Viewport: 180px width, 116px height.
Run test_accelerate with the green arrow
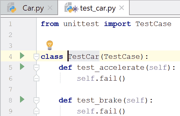click(x=22, y=67)
